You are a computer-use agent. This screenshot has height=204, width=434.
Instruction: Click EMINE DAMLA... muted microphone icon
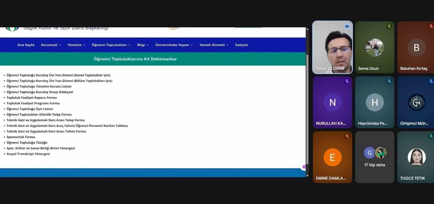[x=347, y=136]
